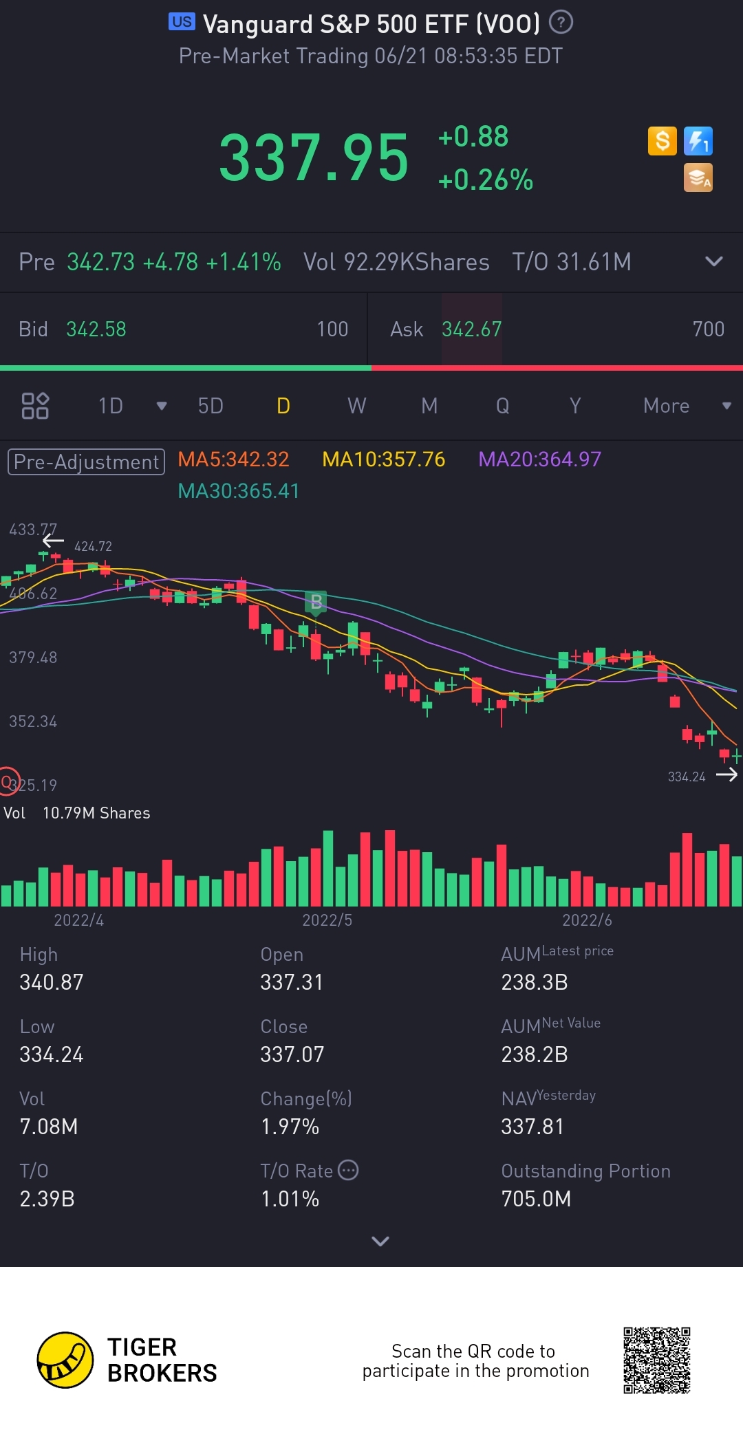This screenshot has width=743, height=1454.
Task: Tap the Scan the QR code promotion text
Action: [475, 1361]
